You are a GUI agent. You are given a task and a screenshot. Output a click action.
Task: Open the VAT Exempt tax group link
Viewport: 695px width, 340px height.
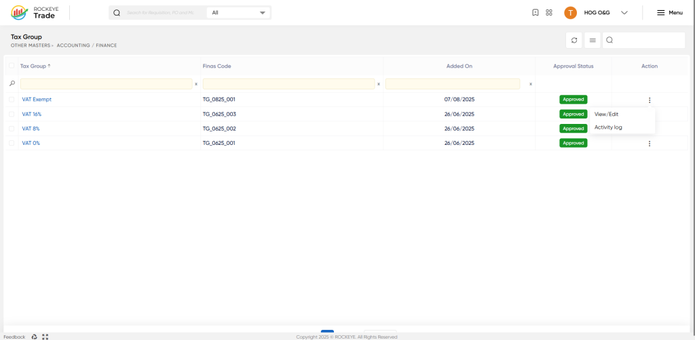click(x=37, y=100)
